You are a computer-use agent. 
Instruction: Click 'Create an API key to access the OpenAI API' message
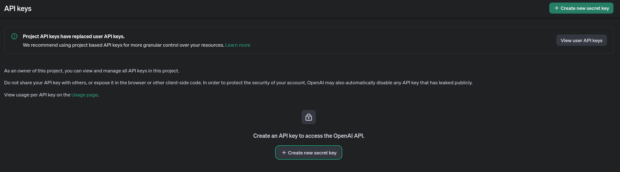[308, 136]
